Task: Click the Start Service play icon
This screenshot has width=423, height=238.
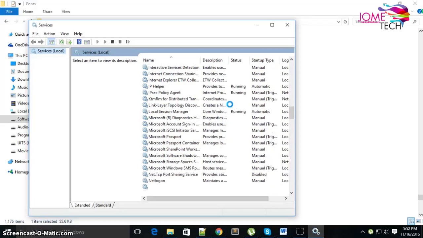Action: [97, 42]
